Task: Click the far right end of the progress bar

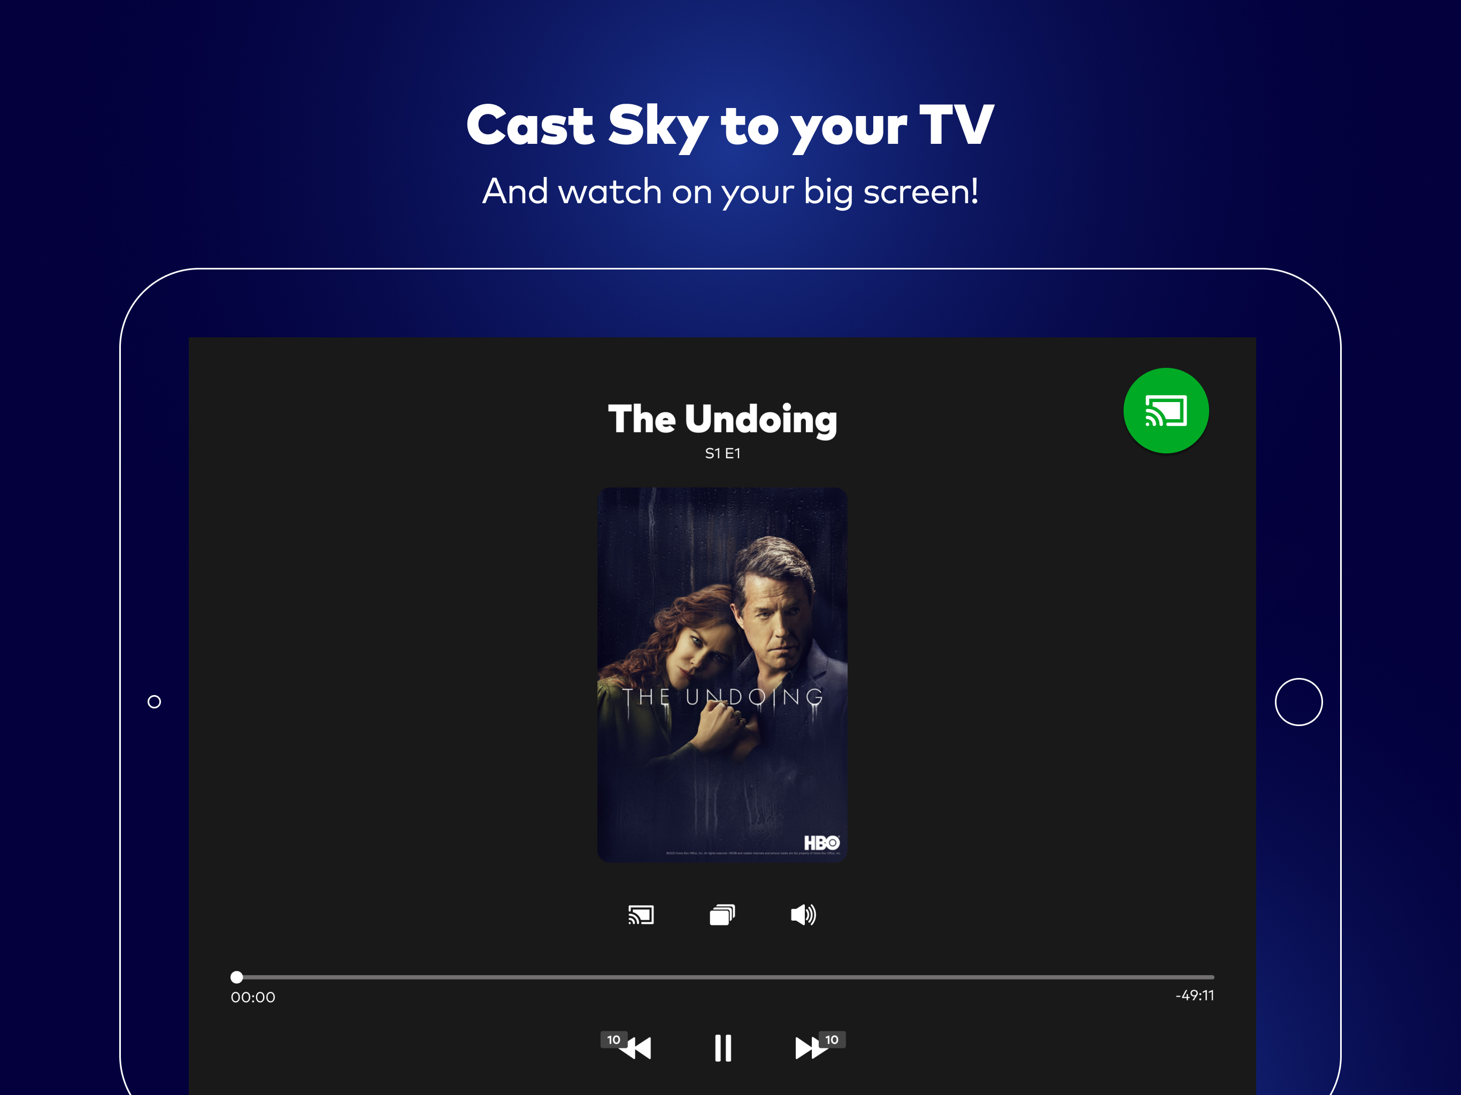Action: click(1211, 977)
